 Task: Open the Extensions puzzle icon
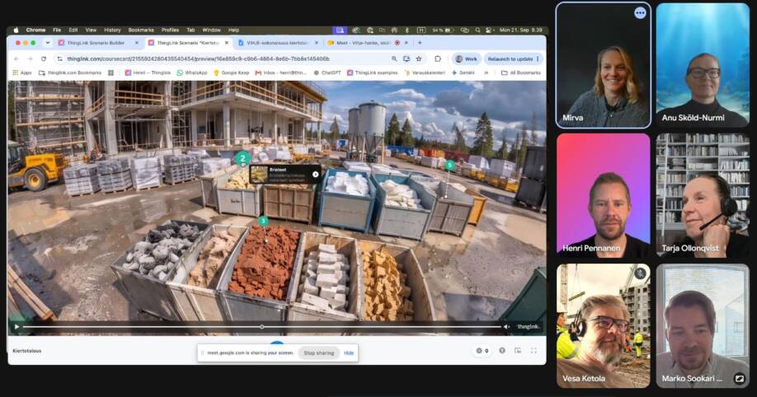(x=437, y=58)
